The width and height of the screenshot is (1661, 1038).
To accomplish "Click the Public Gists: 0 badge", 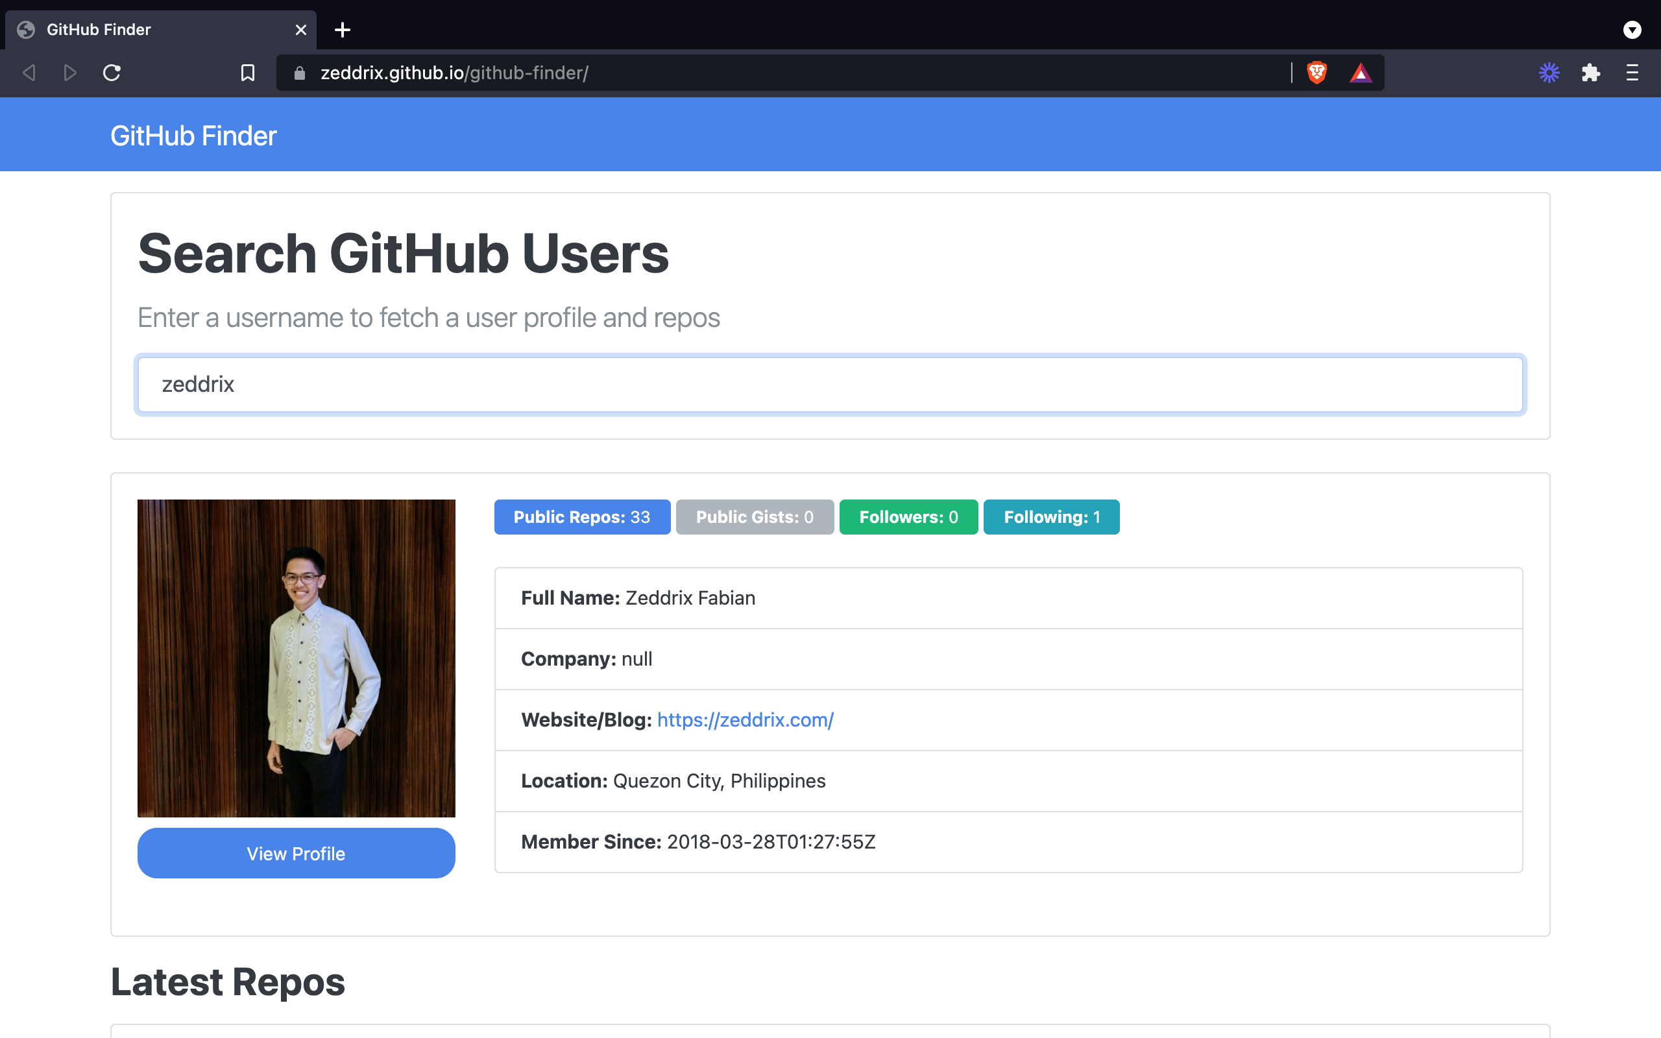I will pos(755,517).
